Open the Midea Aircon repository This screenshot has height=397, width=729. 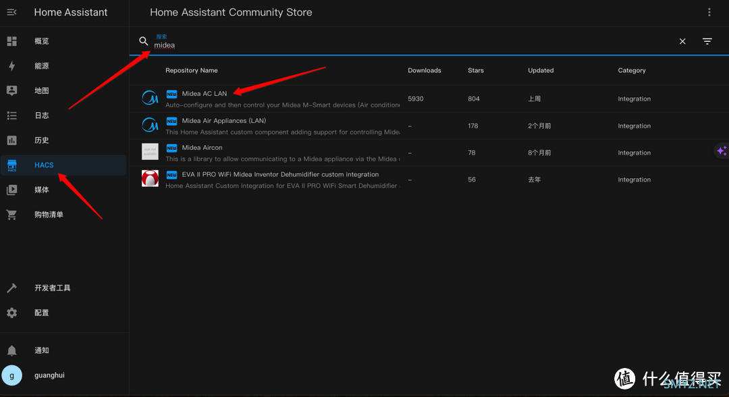[x=202, y=147]
